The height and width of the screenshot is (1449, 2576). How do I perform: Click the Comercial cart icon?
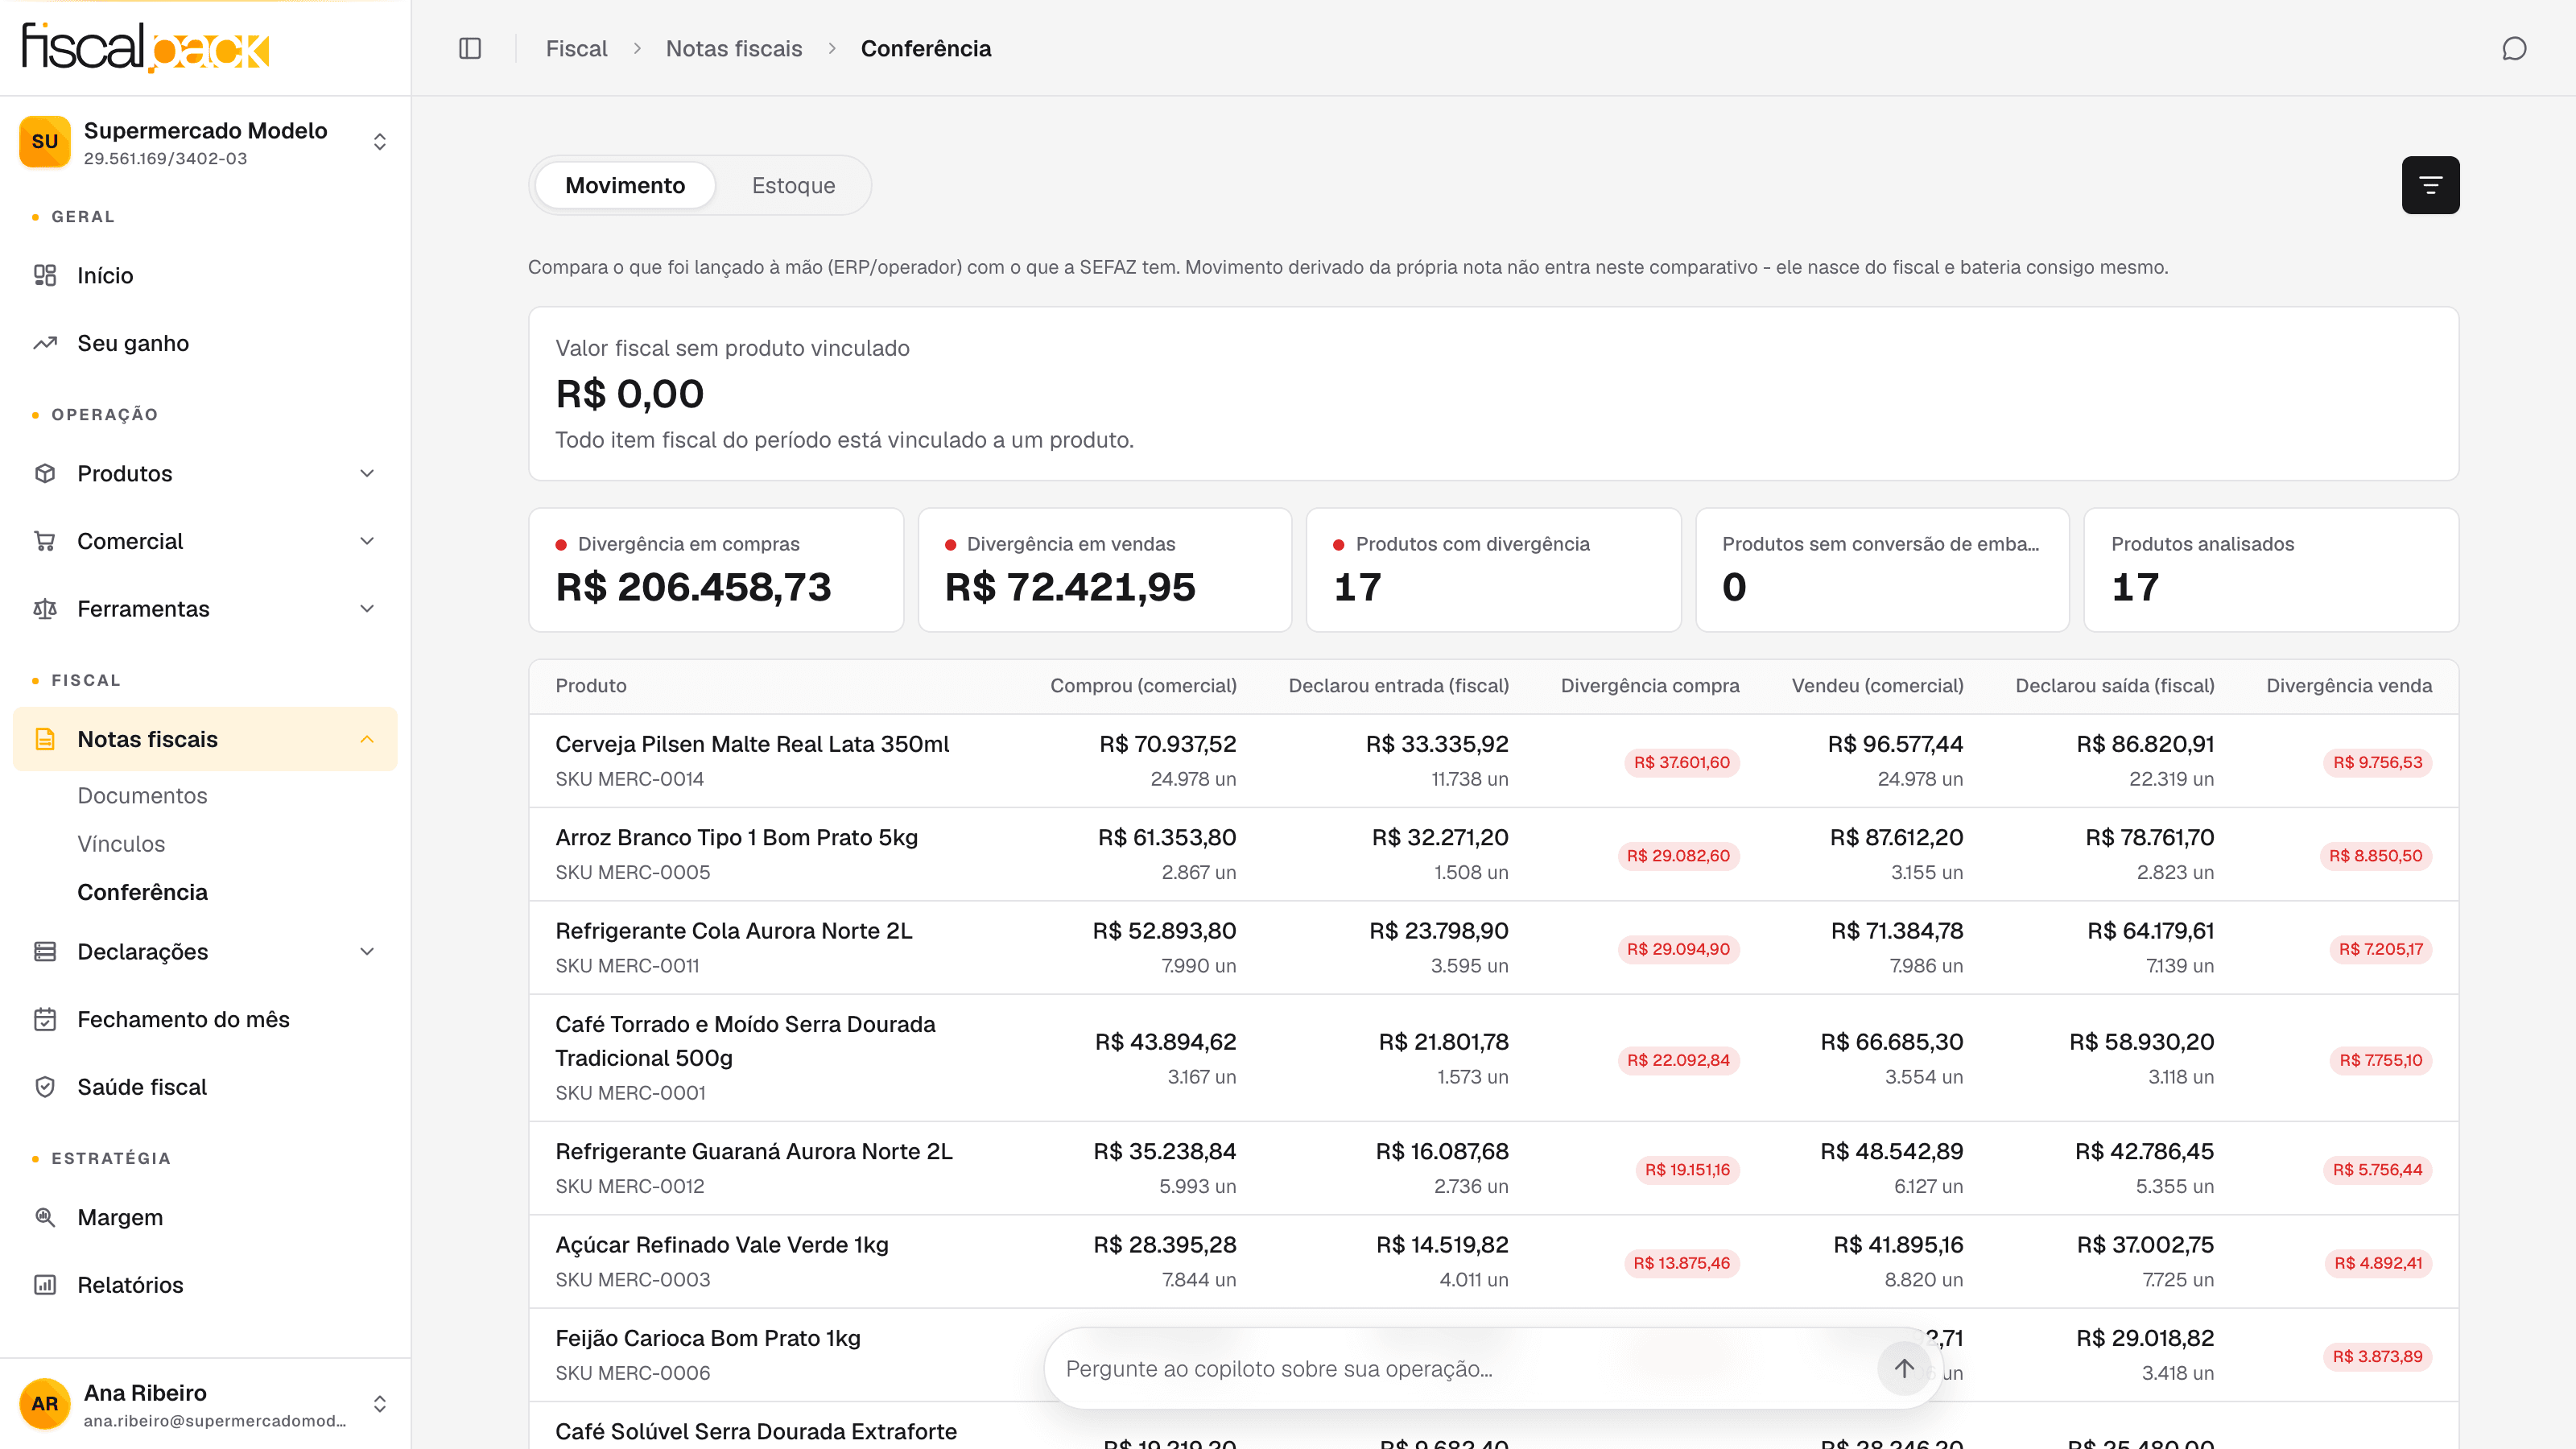coord(45,541)
